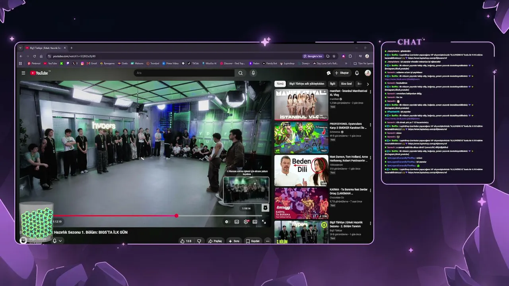This screenshot has height=286, width=509.
Task: Dislike the video with thumbs down
Action: pos(199,241)
